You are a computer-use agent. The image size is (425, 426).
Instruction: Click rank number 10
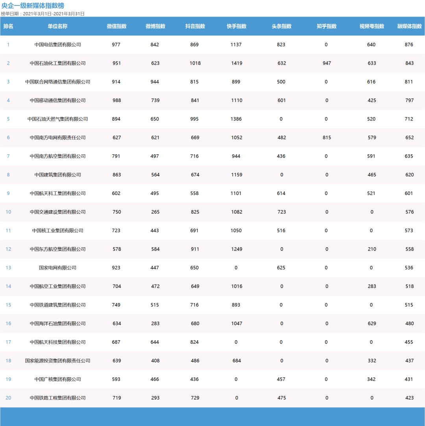[x=8, y=212]
